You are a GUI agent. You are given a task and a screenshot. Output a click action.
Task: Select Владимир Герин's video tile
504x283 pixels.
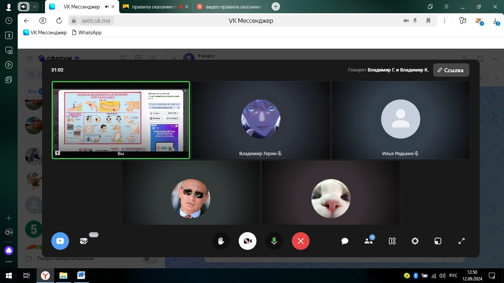tap(261, 120)
